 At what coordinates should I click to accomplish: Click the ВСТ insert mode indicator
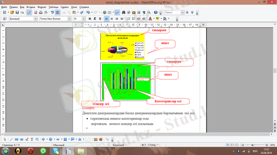143,145
